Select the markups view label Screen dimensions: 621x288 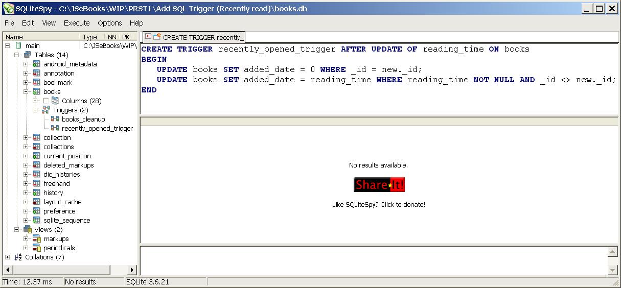56,239
